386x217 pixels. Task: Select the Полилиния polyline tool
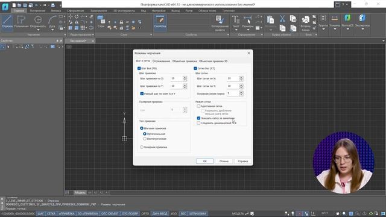(21, 22)
